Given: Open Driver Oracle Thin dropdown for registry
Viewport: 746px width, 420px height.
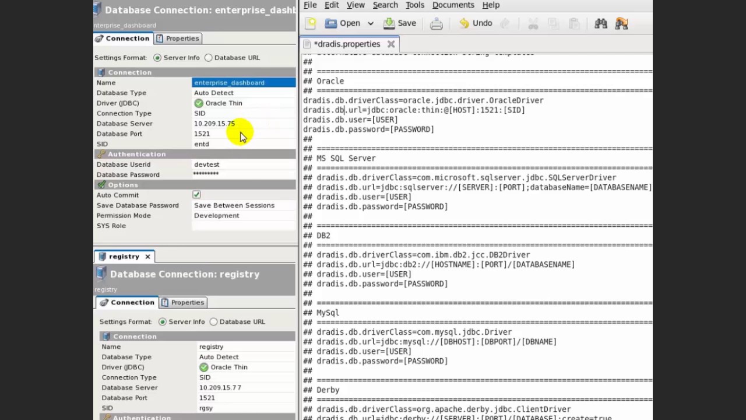Looking at the screenshot, I should [x=247, y=367].
